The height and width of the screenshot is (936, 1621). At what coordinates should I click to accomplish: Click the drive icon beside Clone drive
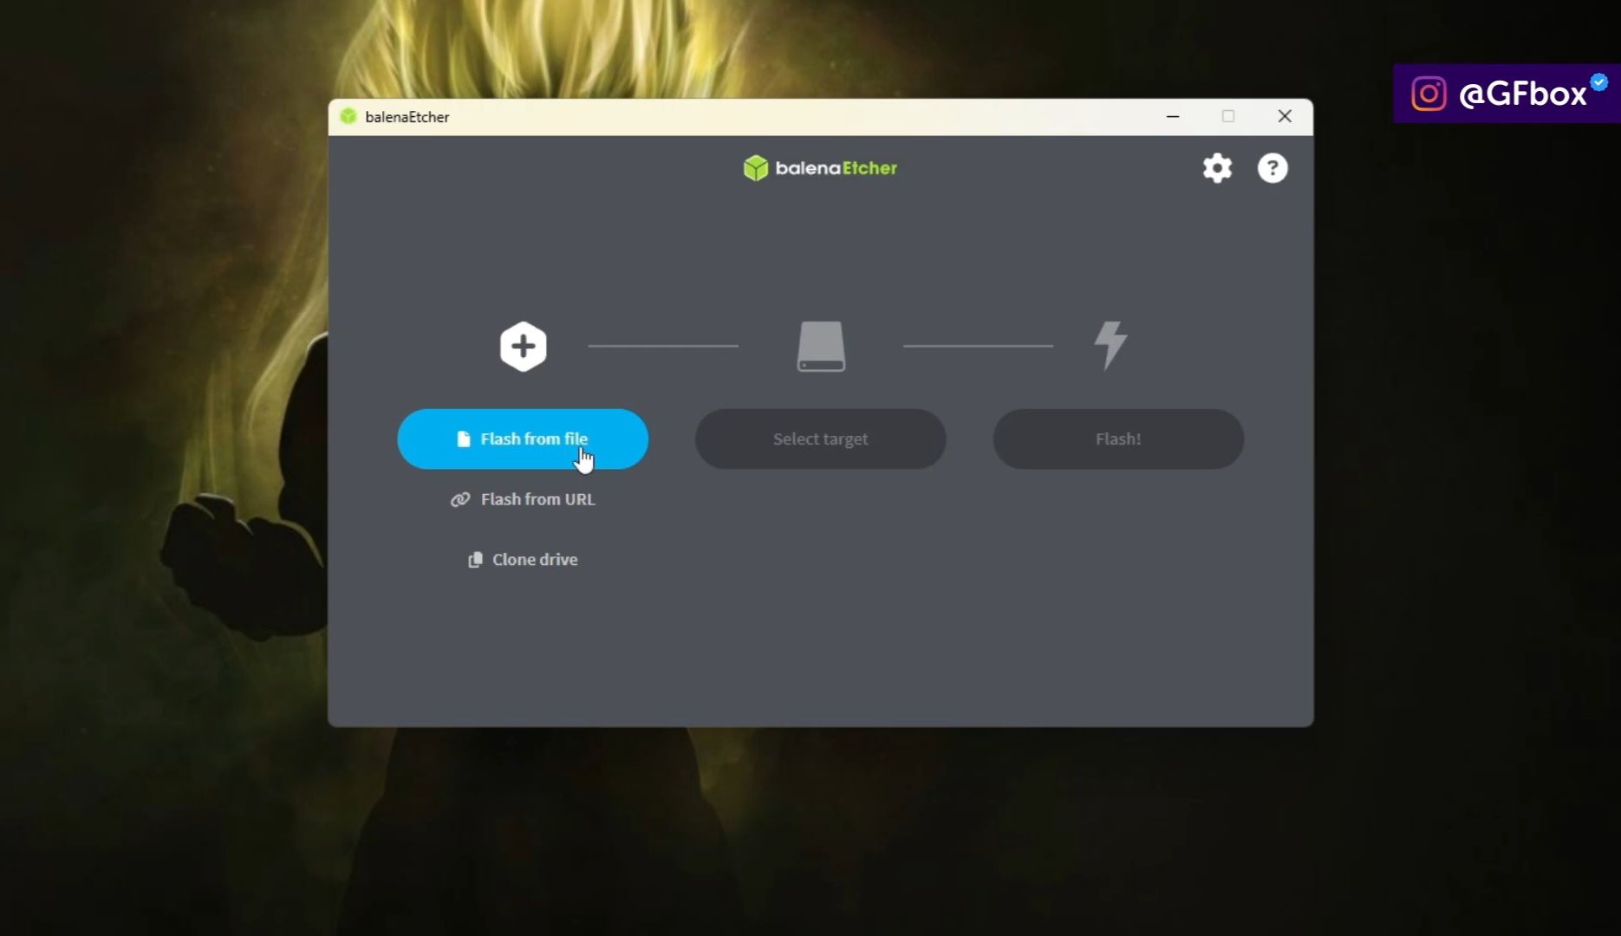coord(475,560)
